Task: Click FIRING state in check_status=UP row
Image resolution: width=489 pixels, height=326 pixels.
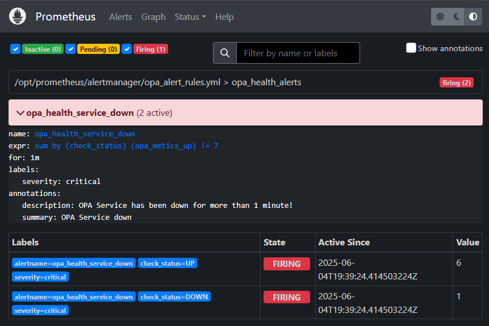Action: pos(287,264)
